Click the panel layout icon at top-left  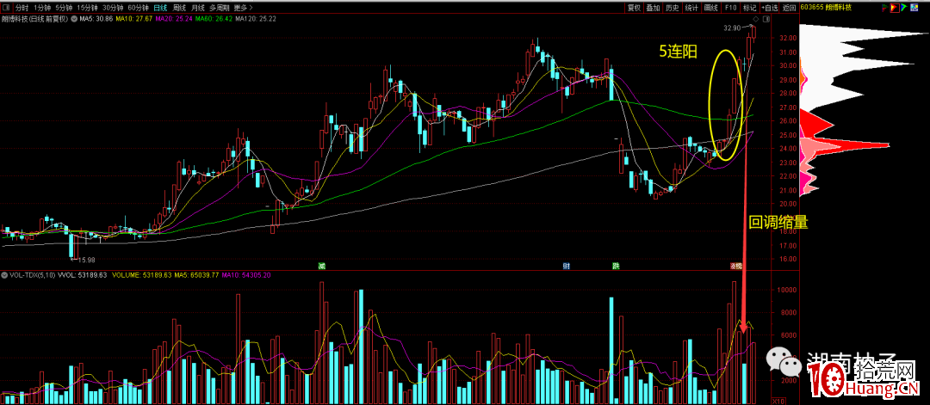(x=6, y=7)
